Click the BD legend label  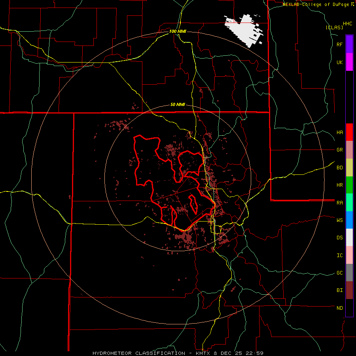pyautogui.click(x=339, y=168)
